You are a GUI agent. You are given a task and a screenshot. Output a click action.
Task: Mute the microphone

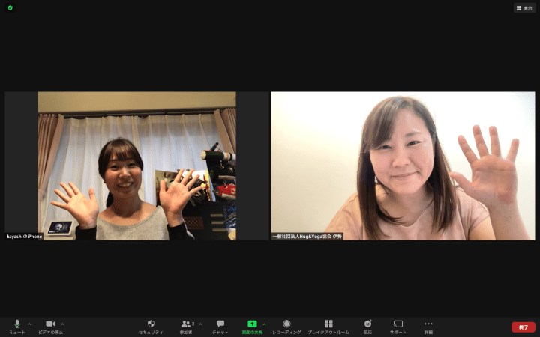click(x=16, y=326)
